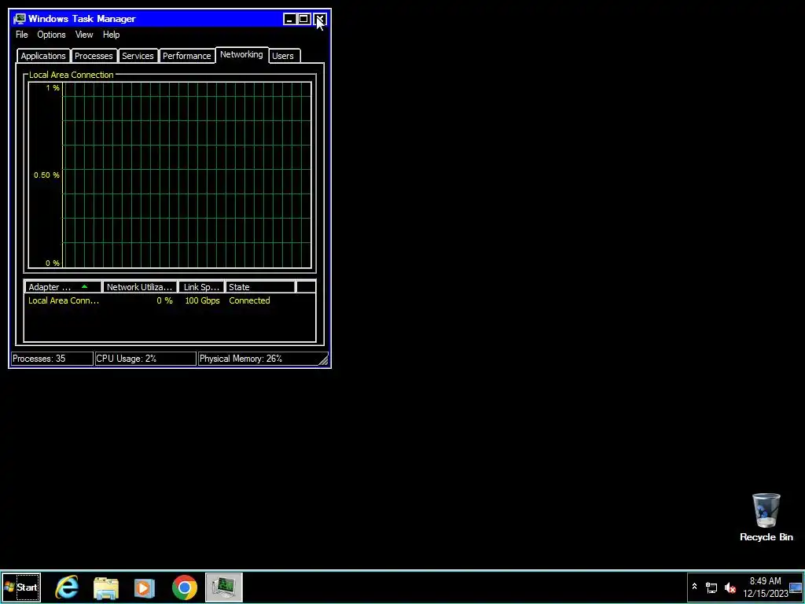Open Internet Explorer from the taskbar
The height and width of the screenshot is (604, 805).
click(68, 587)
